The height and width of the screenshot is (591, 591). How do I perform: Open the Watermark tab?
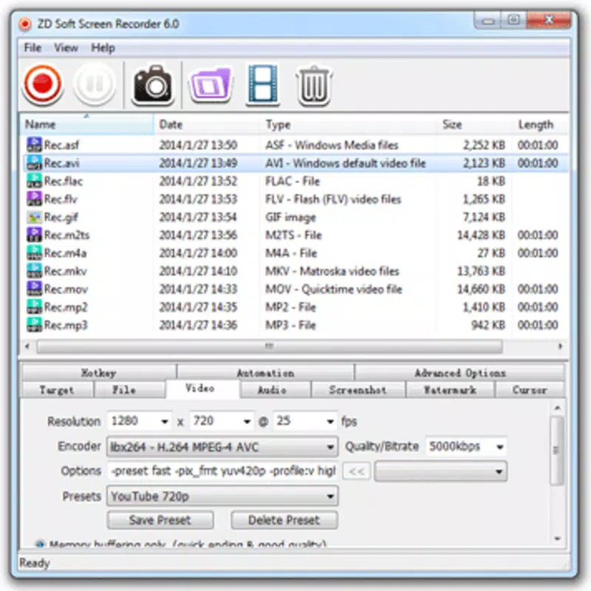coord(450,390)
